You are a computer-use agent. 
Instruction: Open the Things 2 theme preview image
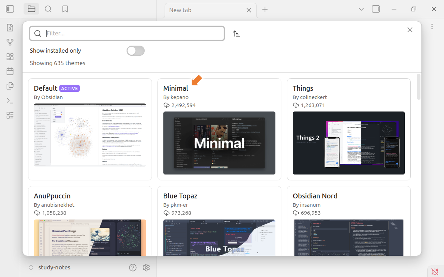tap(349, 143)
